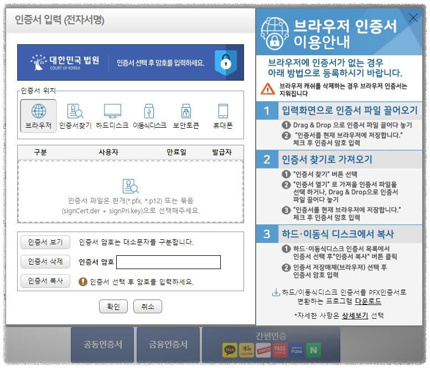The width and height of the screenshot is (430, 368).
Task: Click the dashed certificate file drop area
Action: point(131,192)
